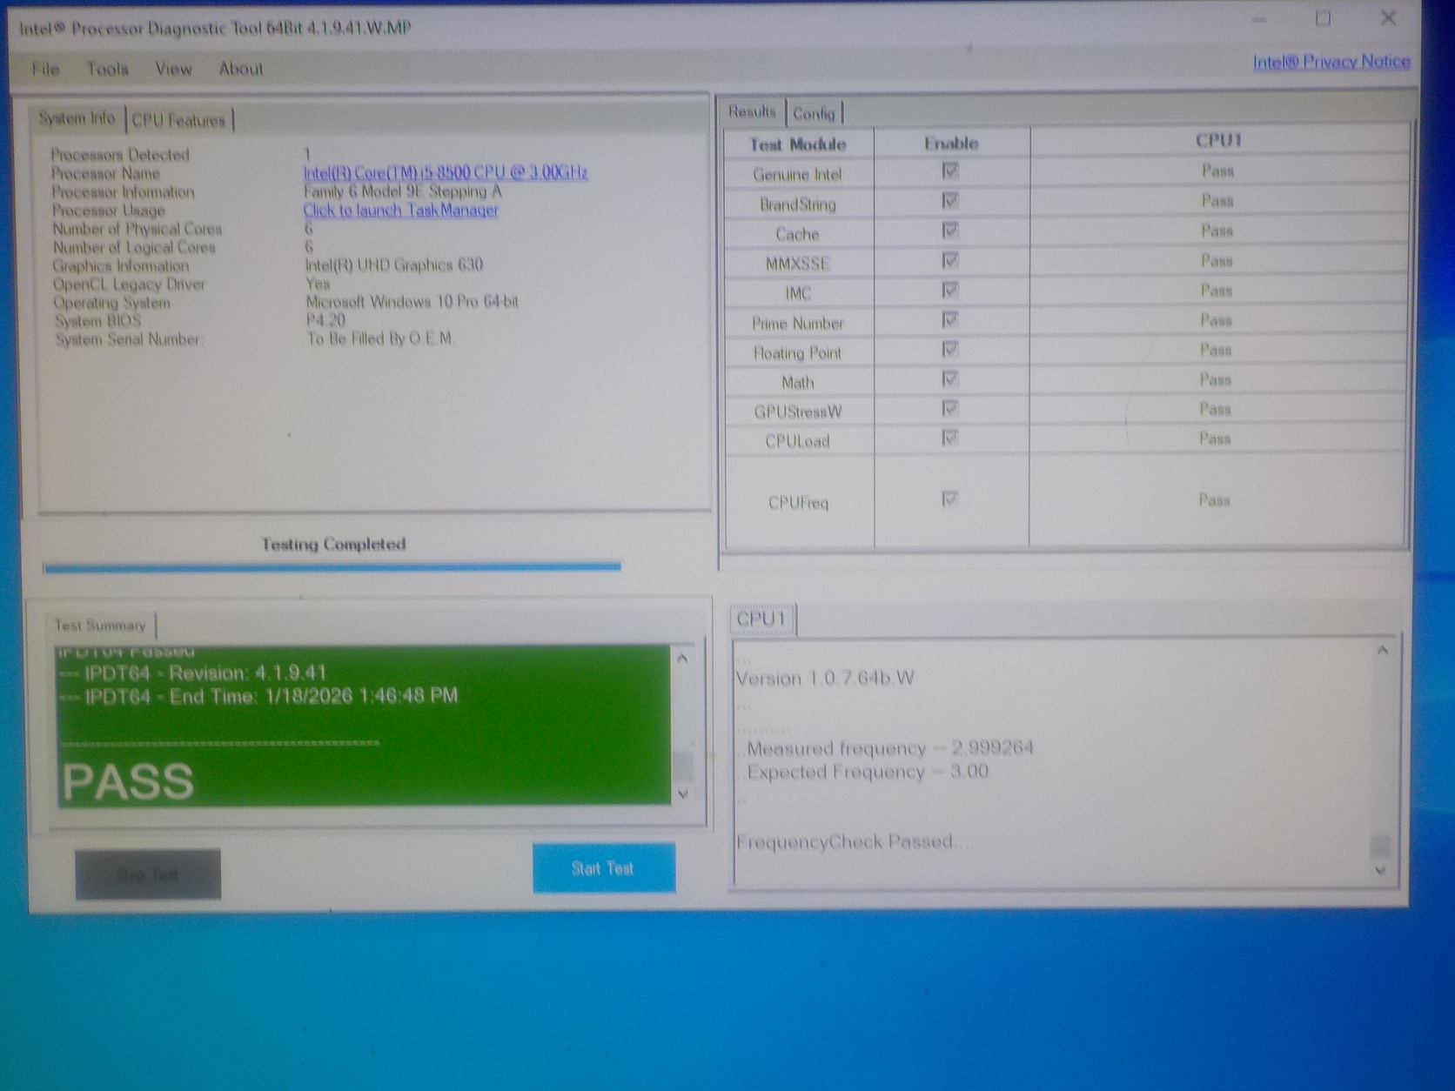Click the Test Summary scrollbar thumb
The image size is (1455, 1091).
(683, 766)
